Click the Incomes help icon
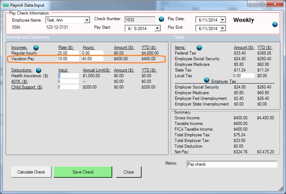The height and width of the screenshot is (194, 286). [36, 47]
